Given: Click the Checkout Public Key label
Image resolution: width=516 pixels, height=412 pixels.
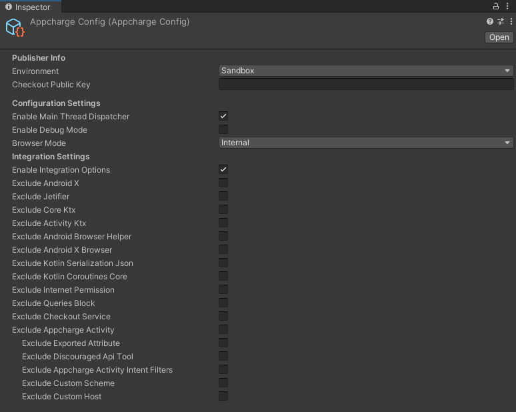Looking at the screenshot, I should click(x=51, y=85).
